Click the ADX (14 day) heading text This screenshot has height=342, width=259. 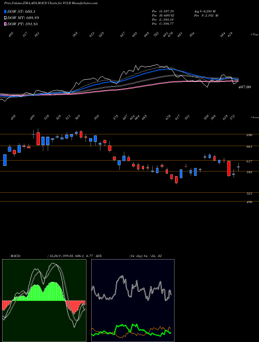(x=128, y=256)
